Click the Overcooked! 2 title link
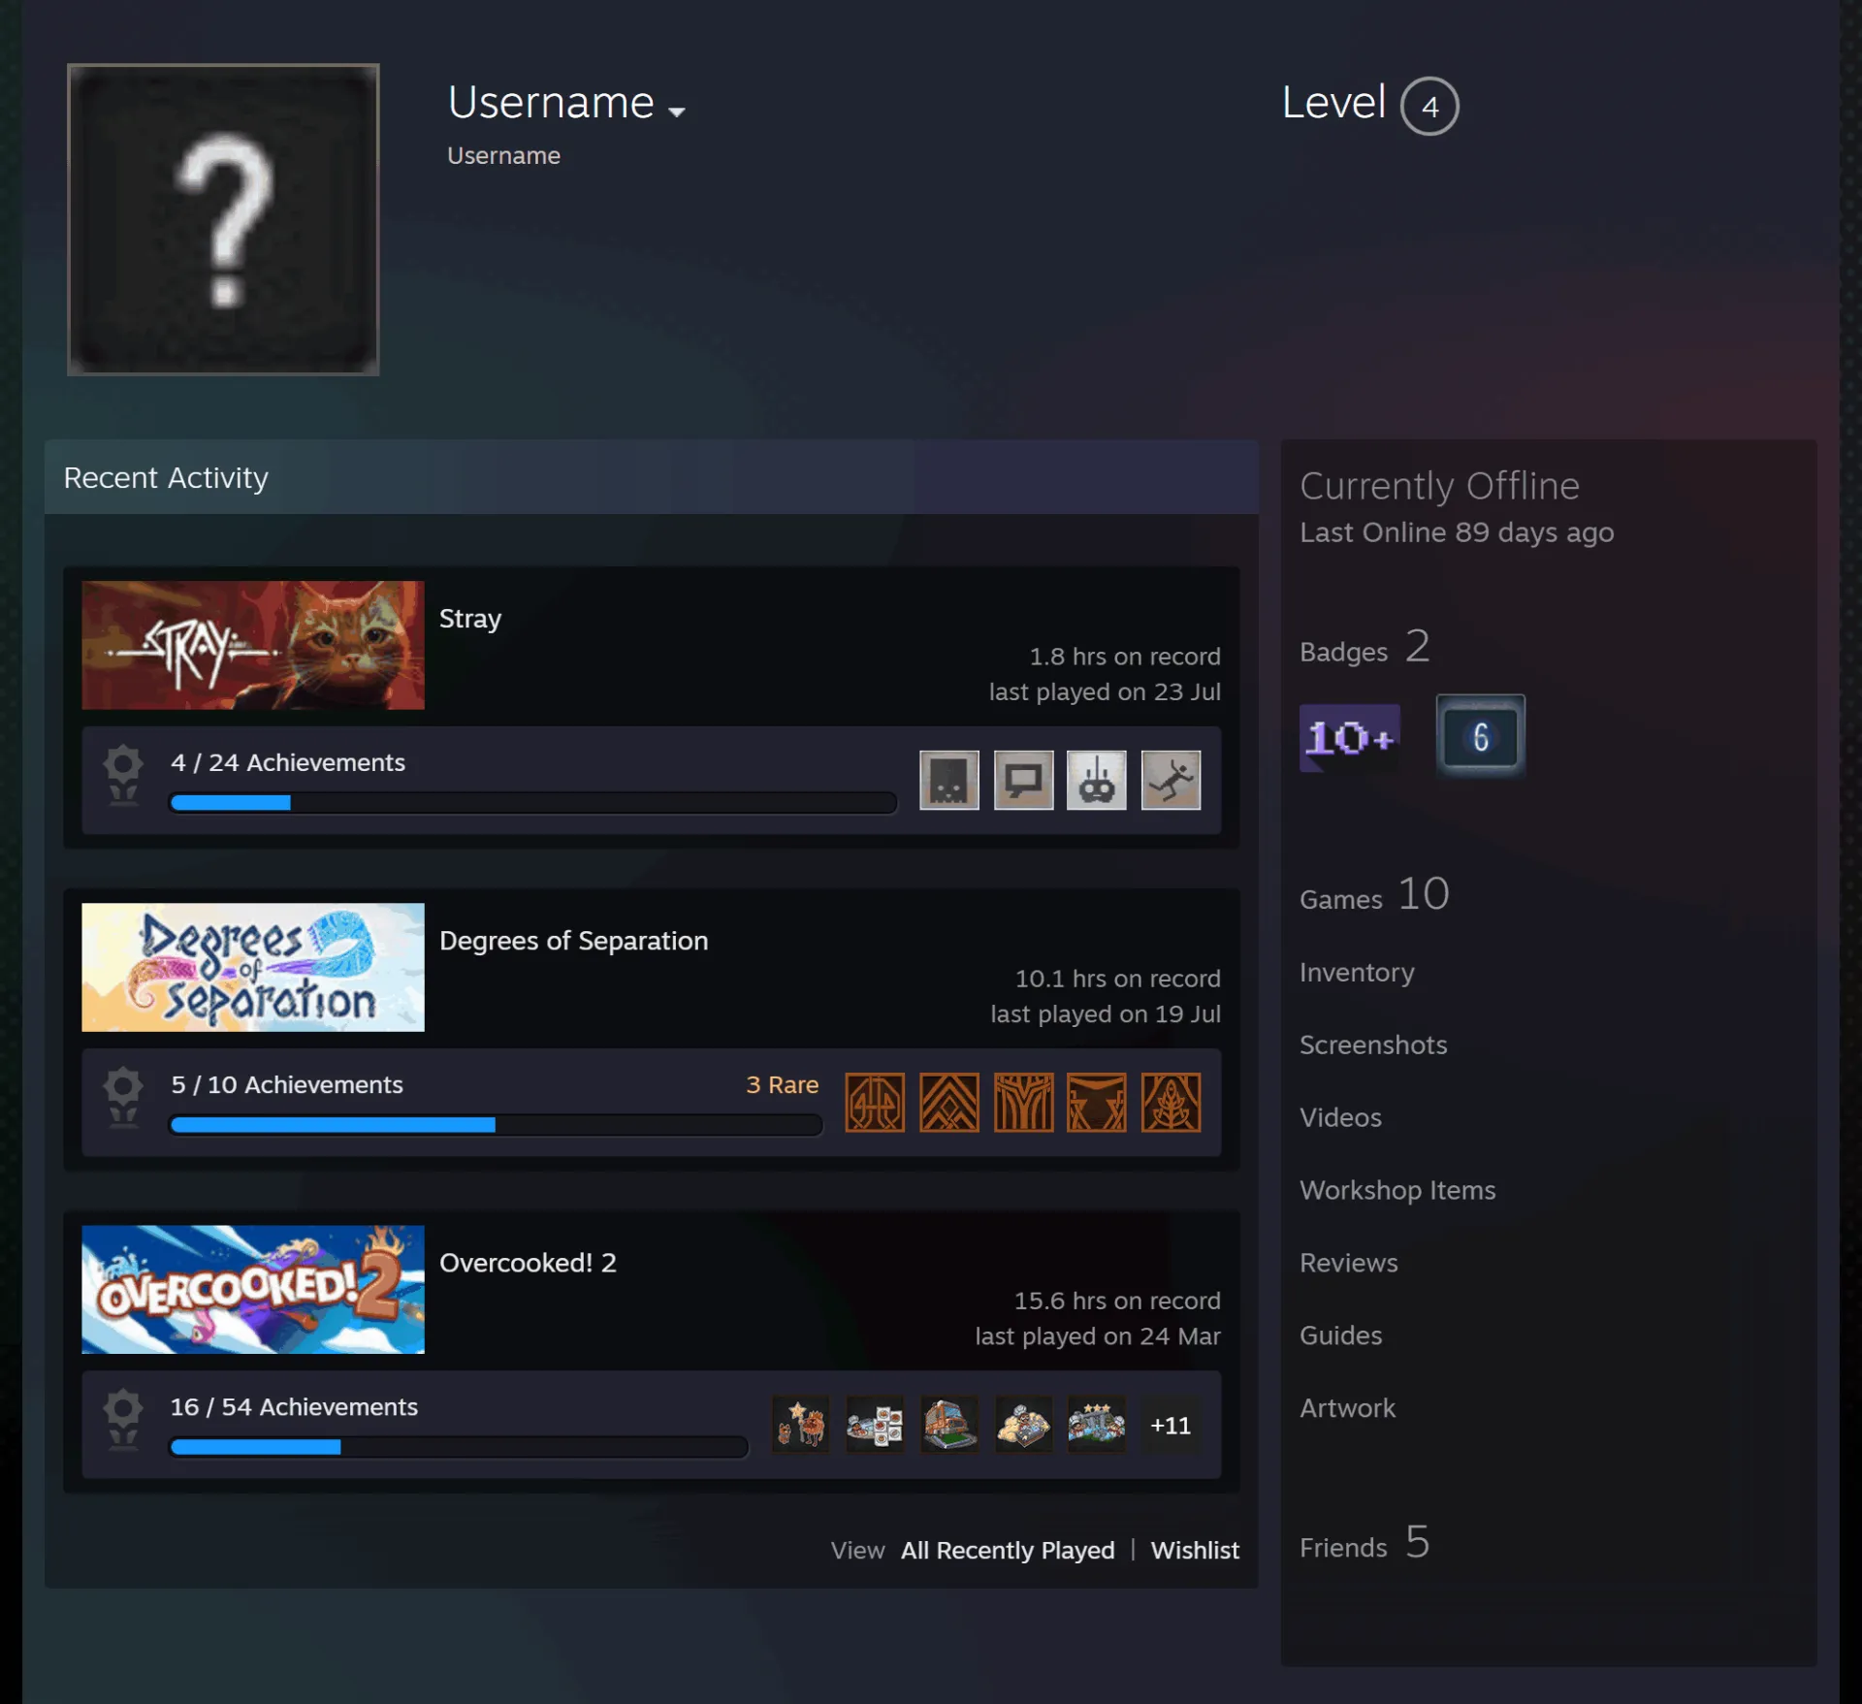Viewport: 1862px width, 1704px height. click(x=528, y=1263)
